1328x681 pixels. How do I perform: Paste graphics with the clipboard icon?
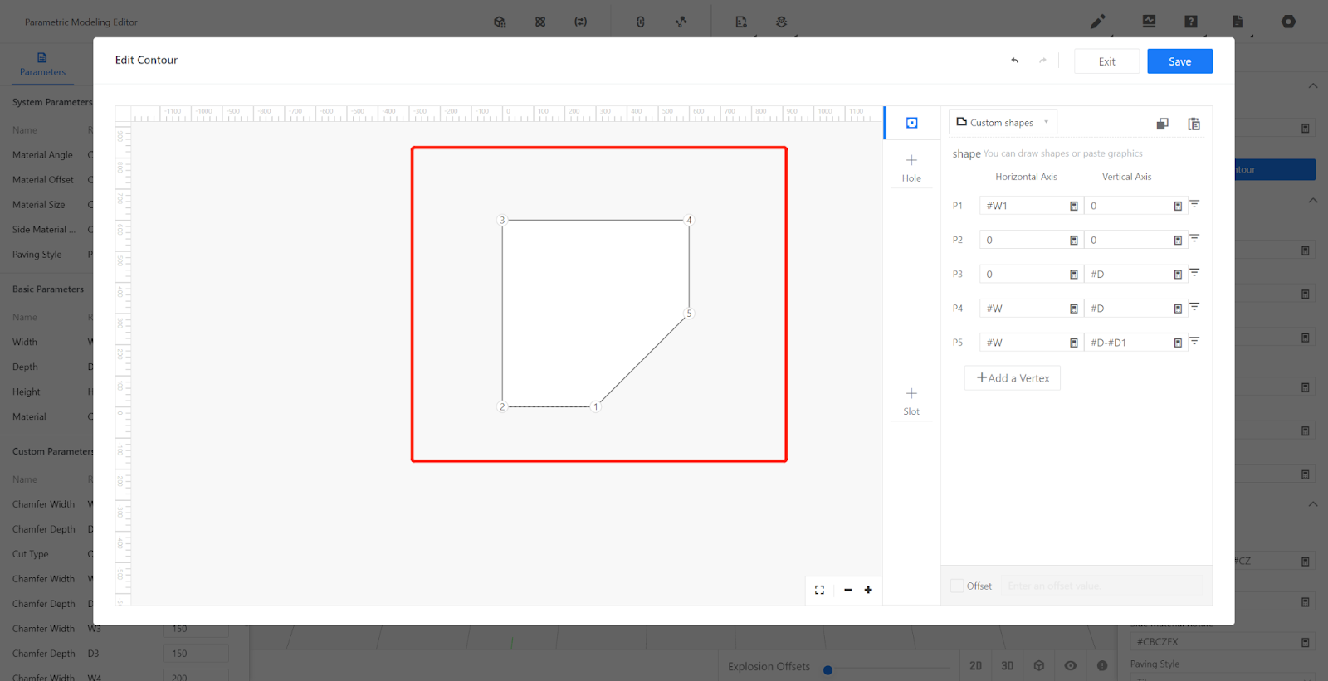(x=1194, y=124)
